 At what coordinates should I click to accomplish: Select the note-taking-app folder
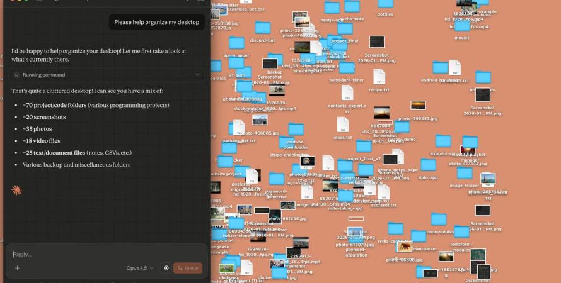pyautogui.click(x=345, y=196)
